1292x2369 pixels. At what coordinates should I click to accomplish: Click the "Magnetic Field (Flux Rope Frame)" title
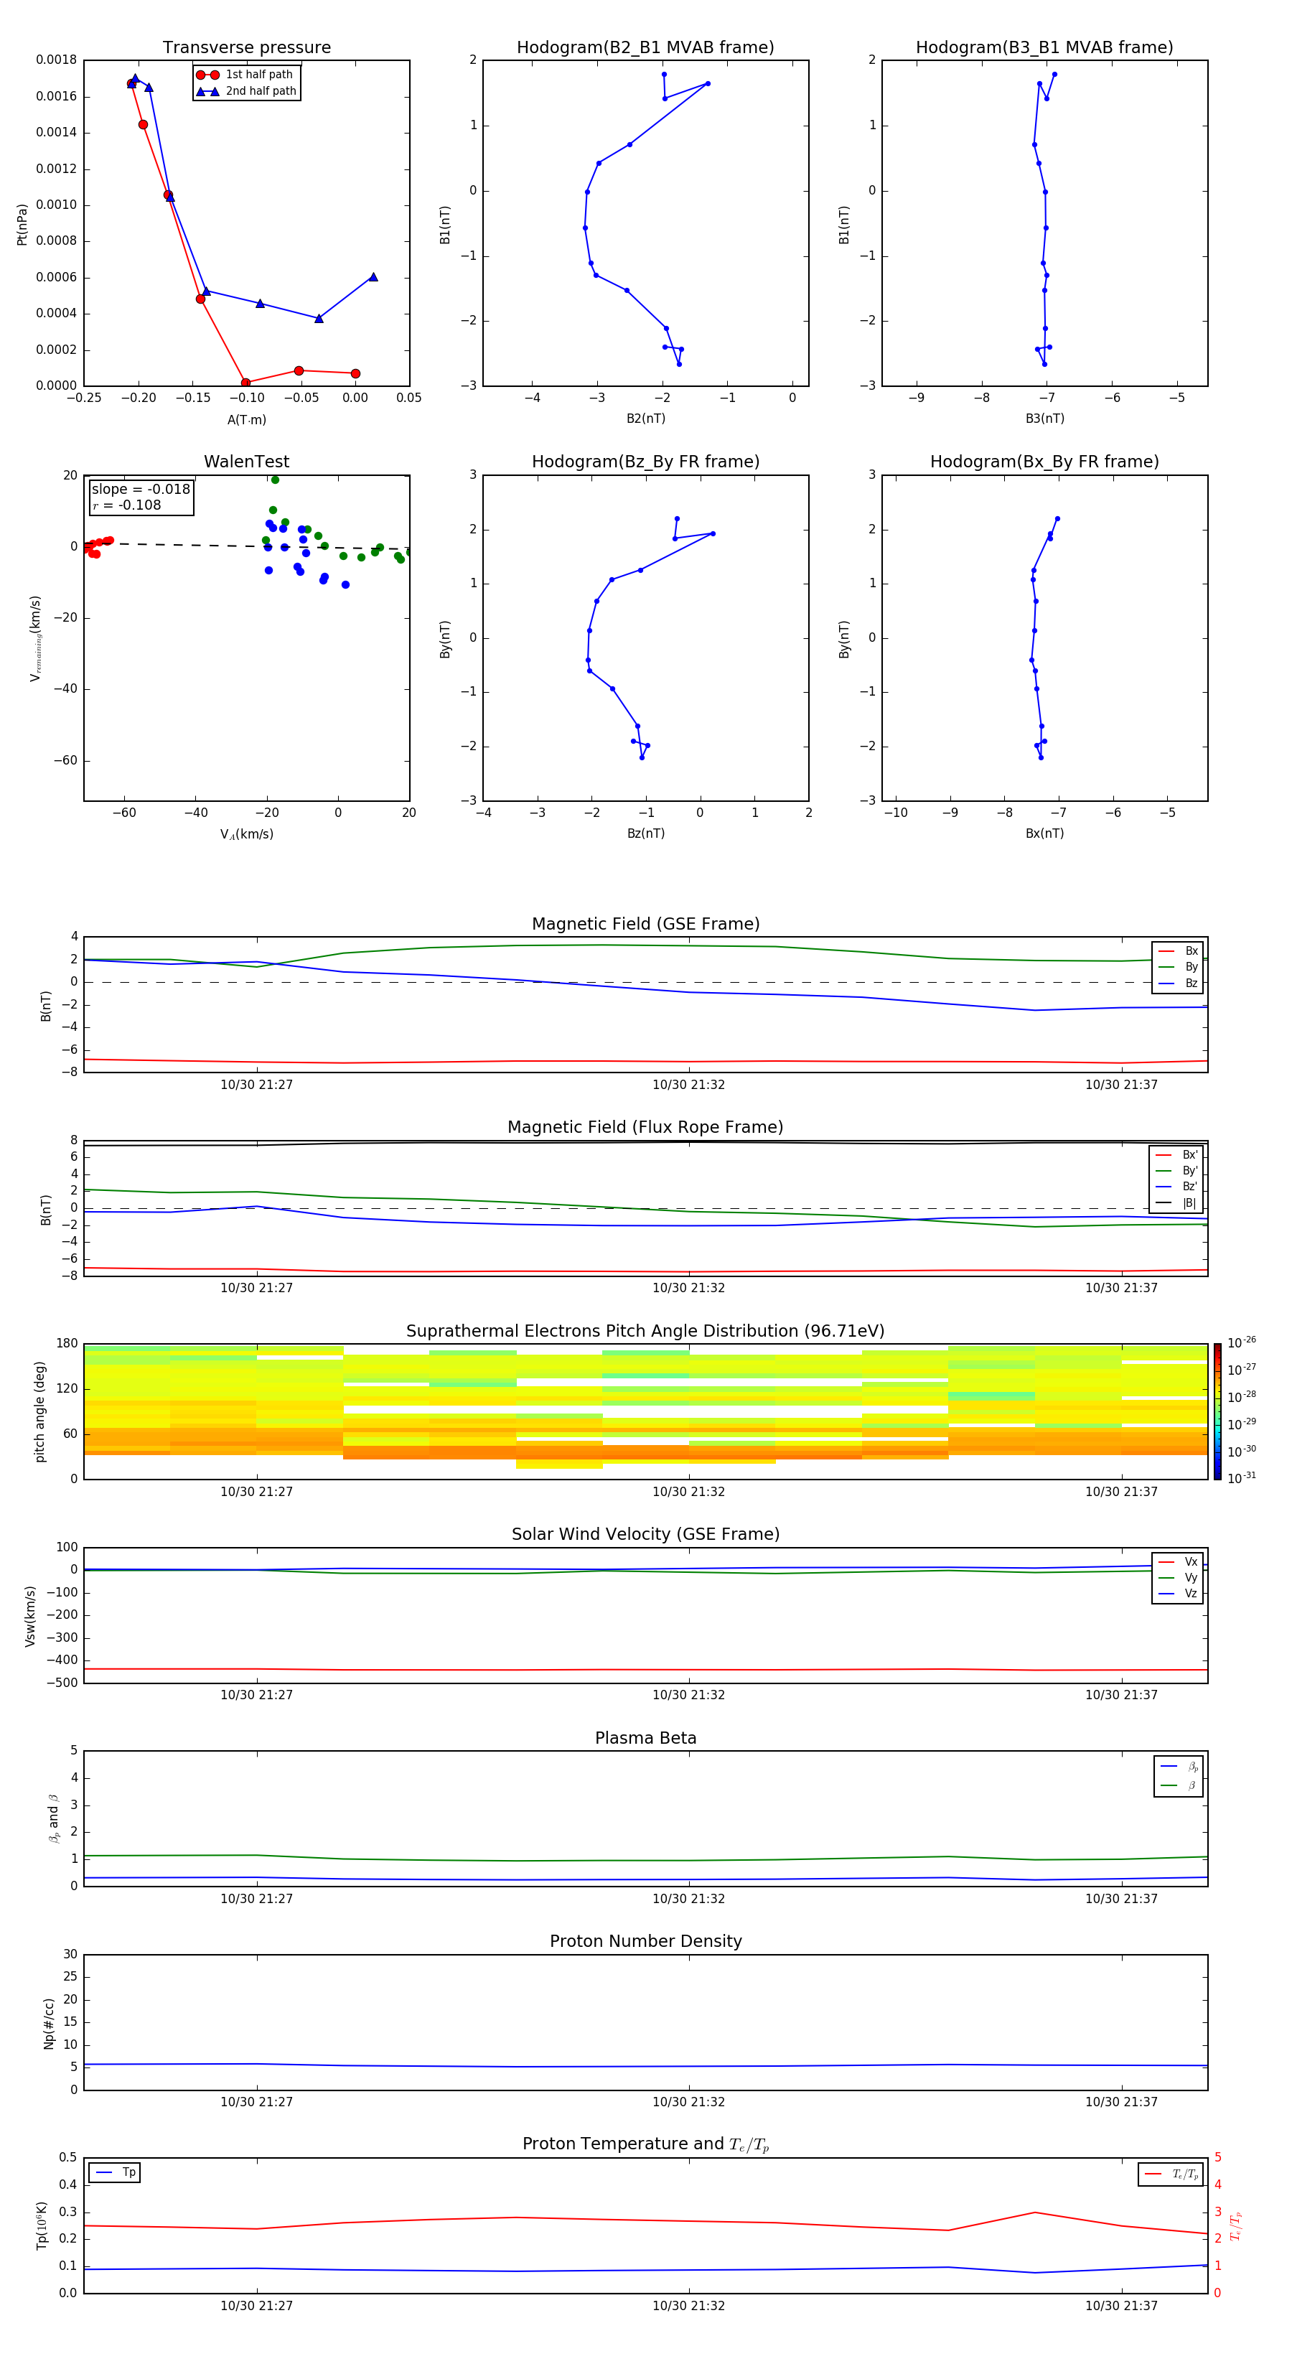[x=645, y=1128]
